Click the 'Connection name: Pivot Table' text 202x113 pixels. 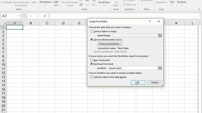click(113, 48)
